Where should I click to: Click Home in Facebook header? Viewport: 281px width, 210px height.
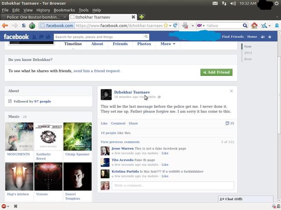(x=252, y=37)
